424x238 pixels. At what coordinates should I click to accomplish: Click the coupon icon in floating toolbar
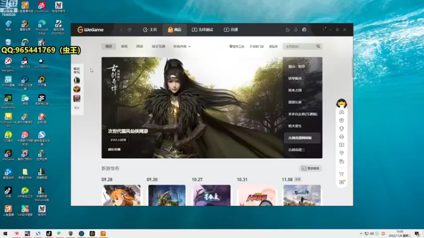coord(341,145)
